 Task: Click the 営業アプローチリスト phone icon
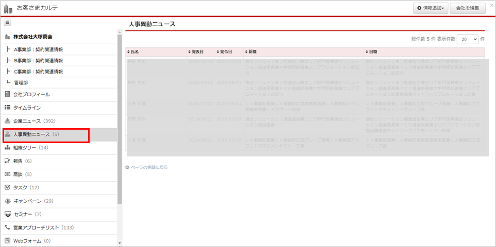click(7, 227)
